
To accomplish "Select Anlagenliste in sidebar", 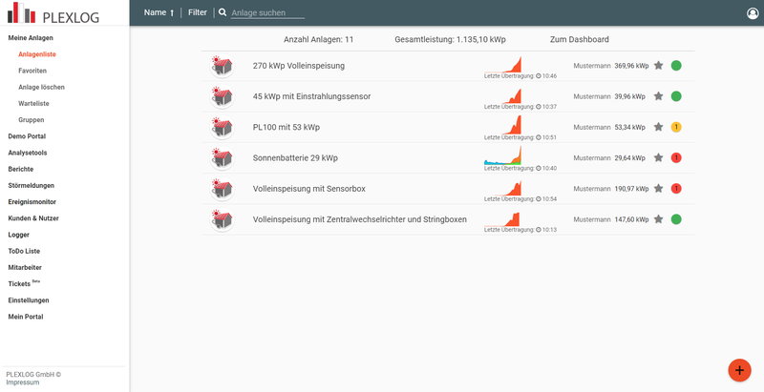I will (x=37, y=54).
